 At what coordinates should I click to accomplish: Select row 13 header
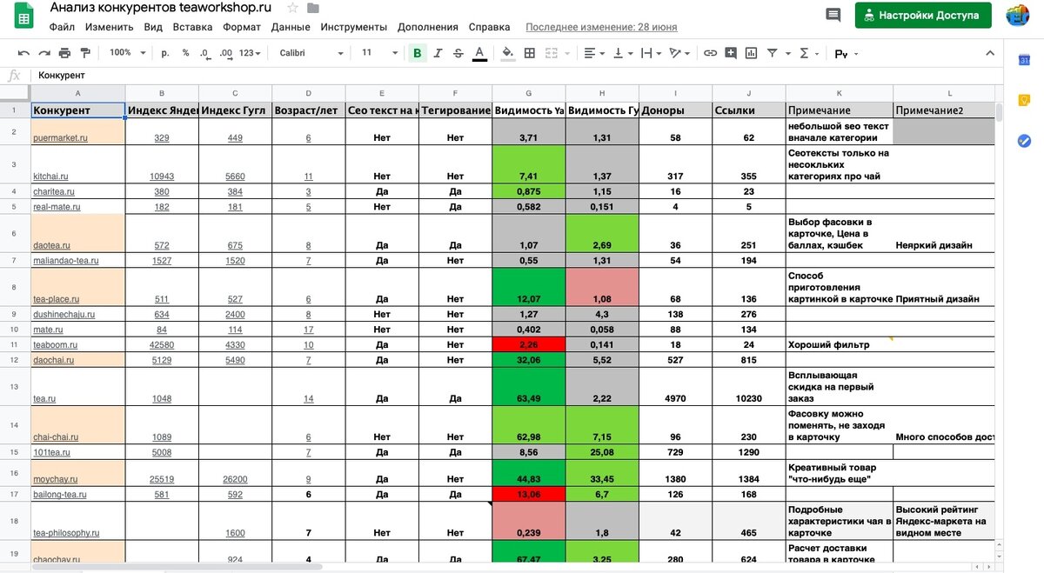click(15, 386)
